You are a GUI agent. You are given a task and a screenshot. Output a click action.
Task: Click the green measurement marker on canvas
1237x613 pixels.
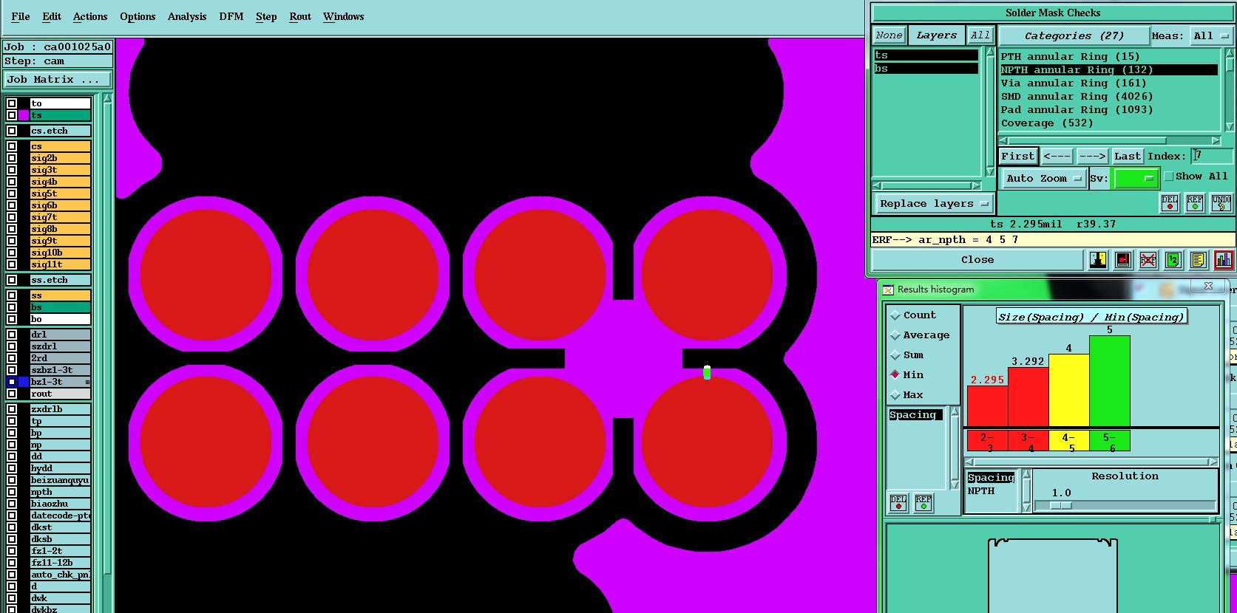click(x=707, y=373)
